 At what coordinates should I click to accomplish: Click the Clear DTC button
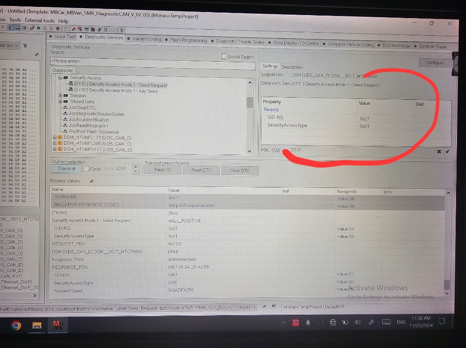click(239, 170)
